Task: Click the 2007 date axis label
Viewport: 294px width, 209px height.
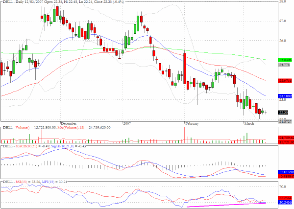Action: (x=127, y=124)
